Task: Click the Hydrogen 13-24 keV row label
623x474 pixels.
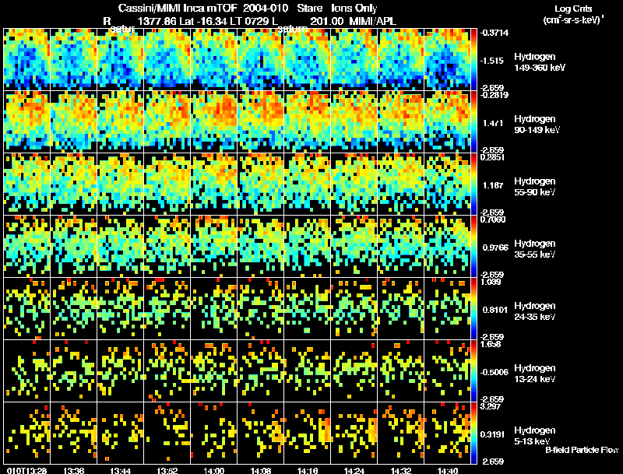Action: [x=535, y=374]
